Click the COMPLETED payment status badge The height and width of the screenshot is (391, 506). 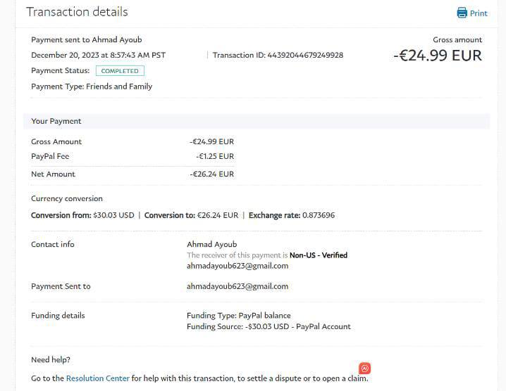[120, 71]
